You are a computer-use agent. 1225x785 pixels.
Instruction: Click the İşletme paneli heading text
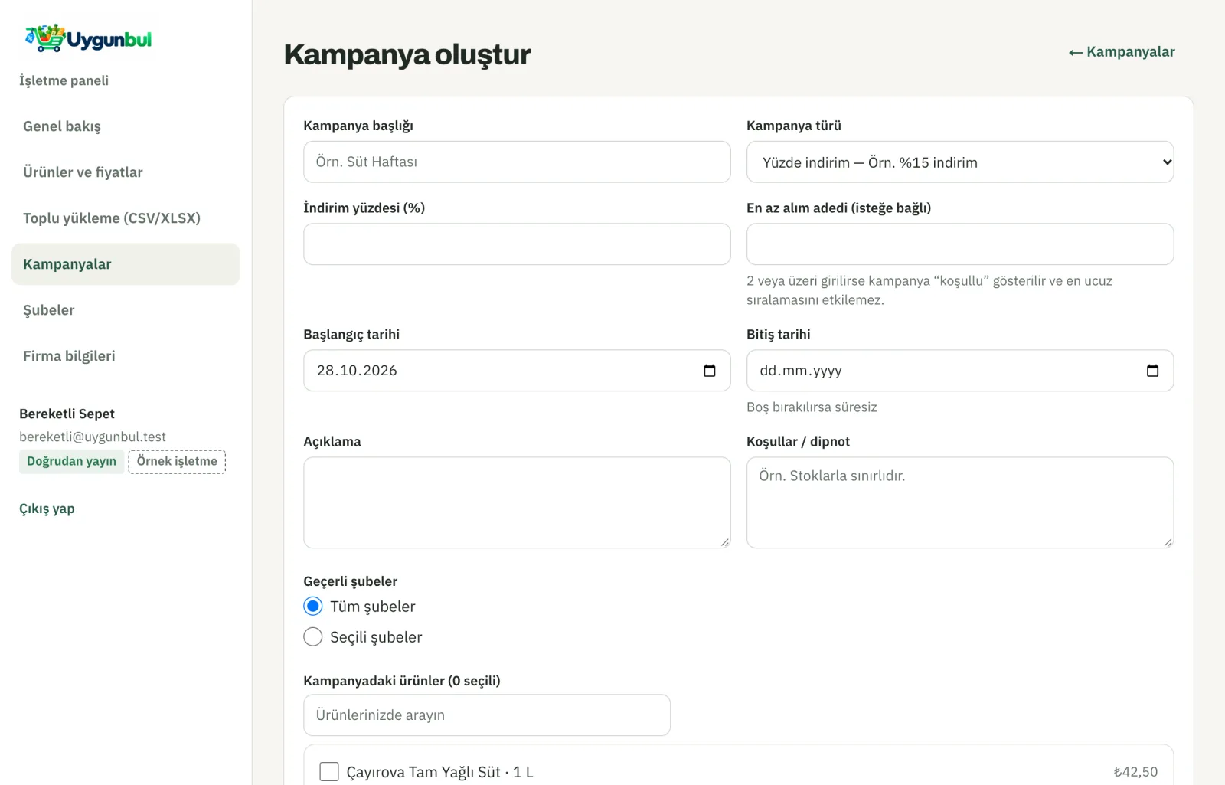[x=64, y=80]
